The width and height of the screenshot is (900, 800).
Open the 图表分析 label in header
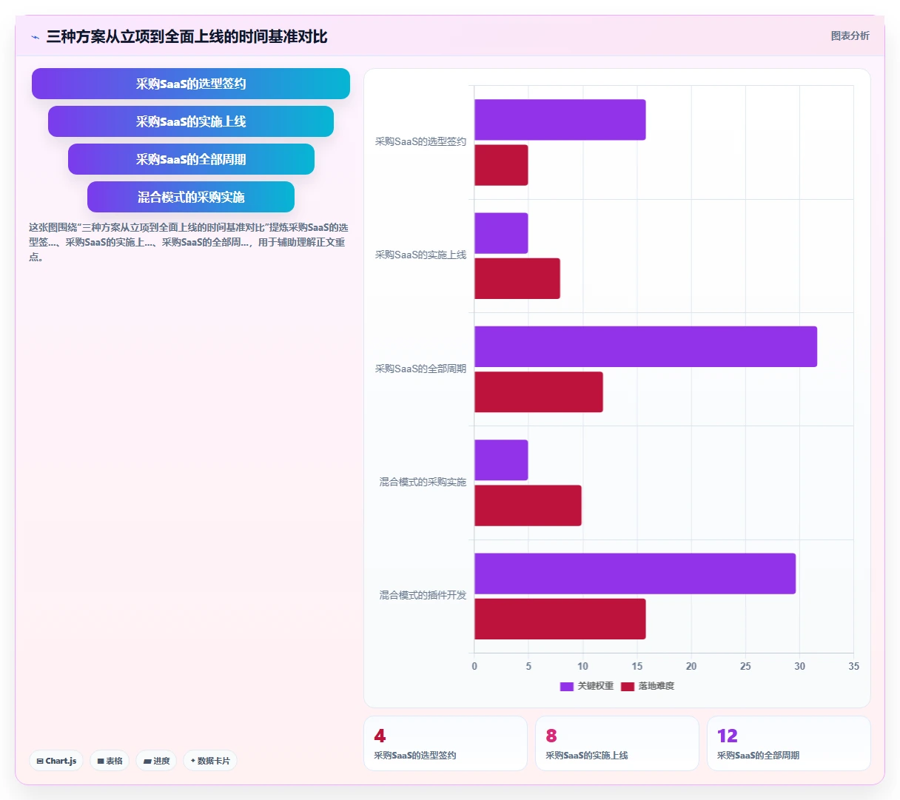(x=850, y=36)
